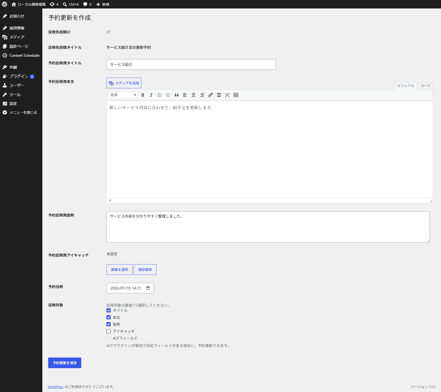Click the disabled ACFフィールド checkbox

point(109,338)
